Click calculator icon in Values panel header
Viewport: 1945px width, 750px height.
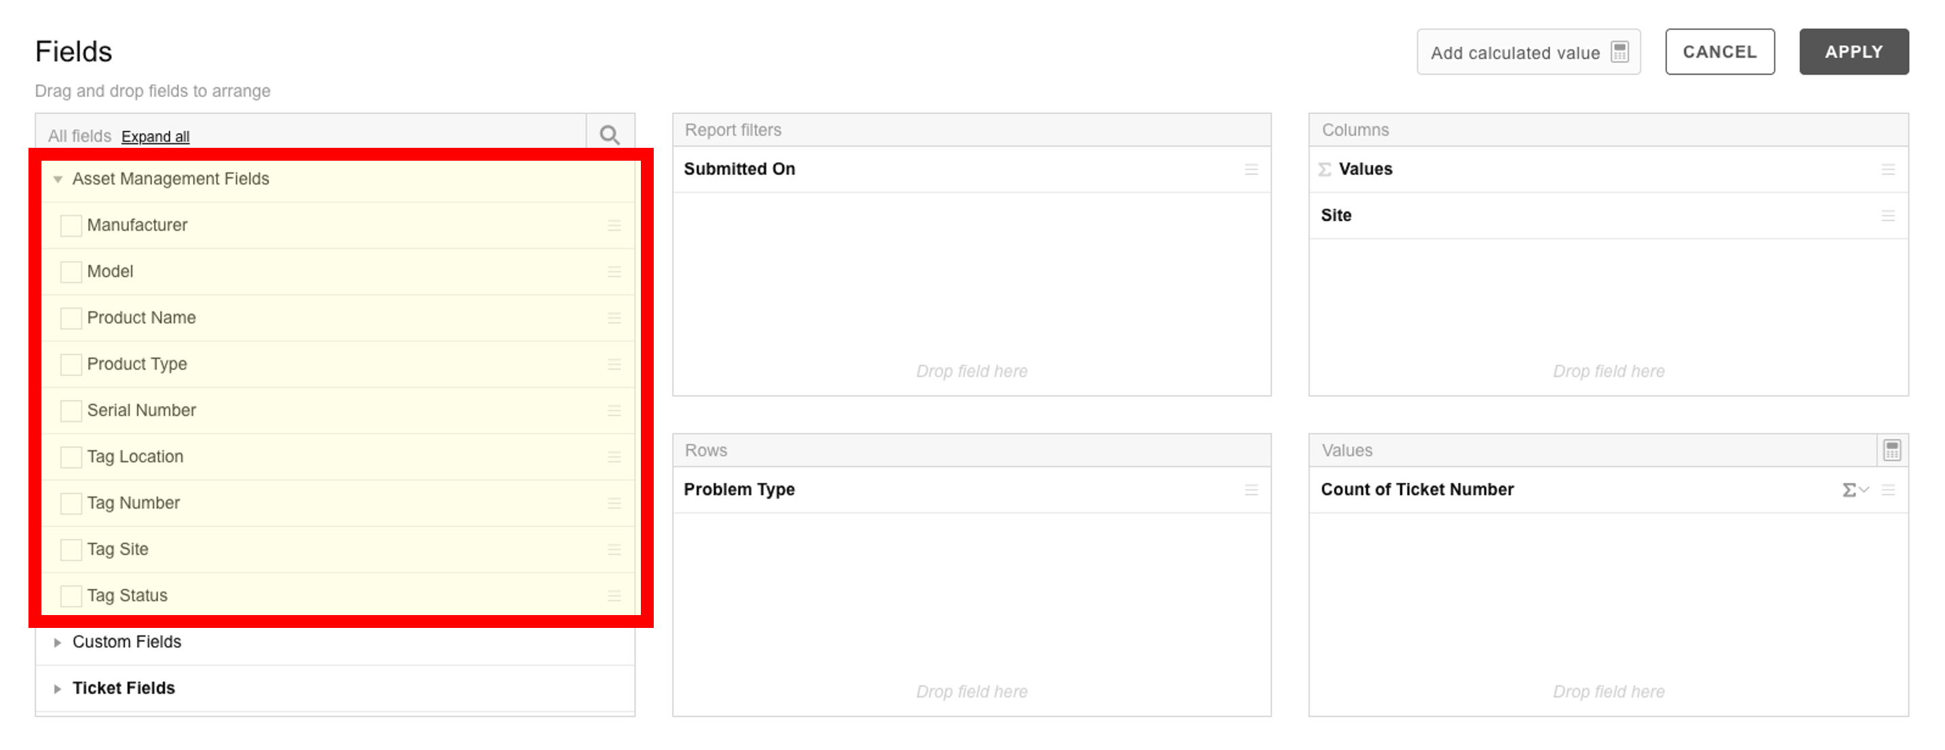1891,450
